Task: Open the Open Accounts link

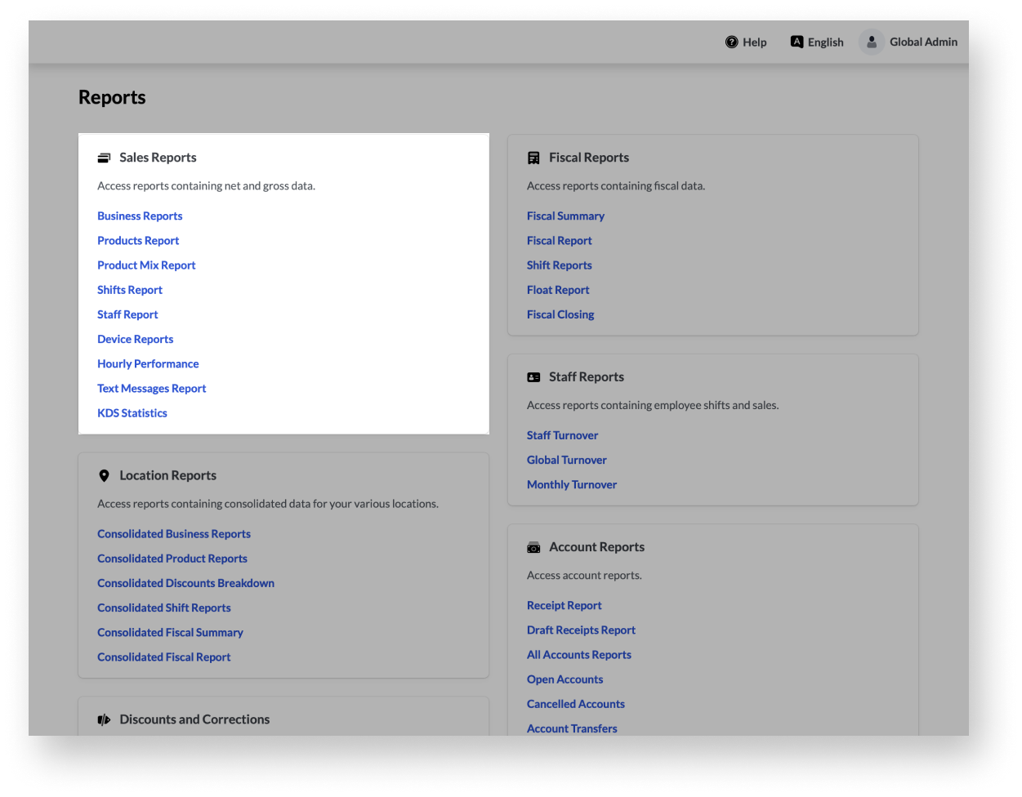Action: pos(565,679)
